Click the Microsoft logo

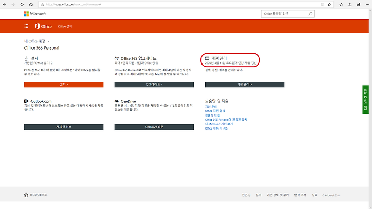[x=35, y=14]
